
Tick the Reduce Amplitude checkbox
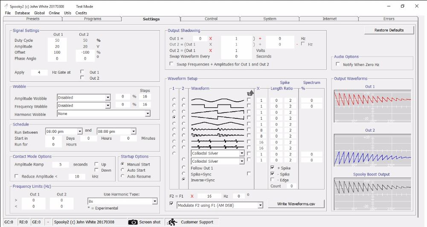pyautogui.click(x=16, y=176)
